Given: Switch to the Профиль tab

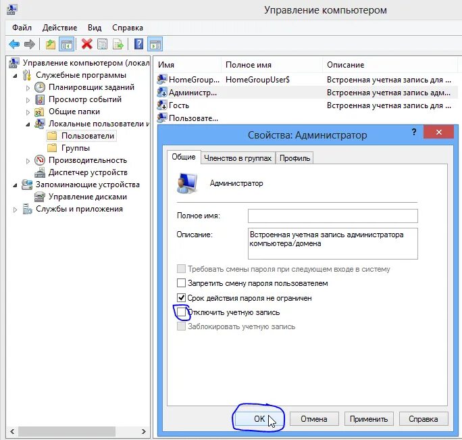Looking at the screenshot, I should [x=294, y=158].
